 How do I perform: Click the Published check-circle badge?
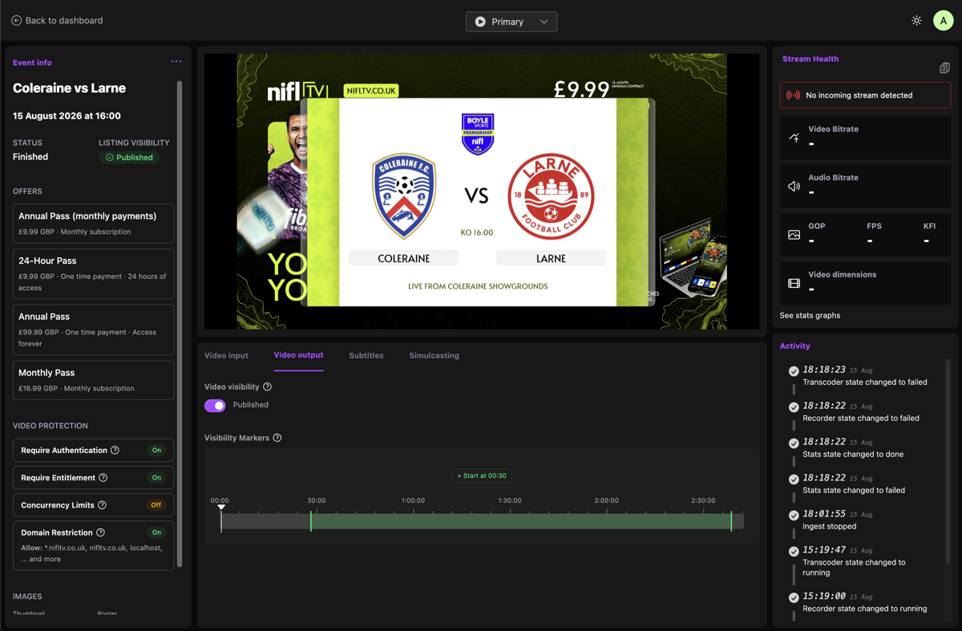pos(129,157)
